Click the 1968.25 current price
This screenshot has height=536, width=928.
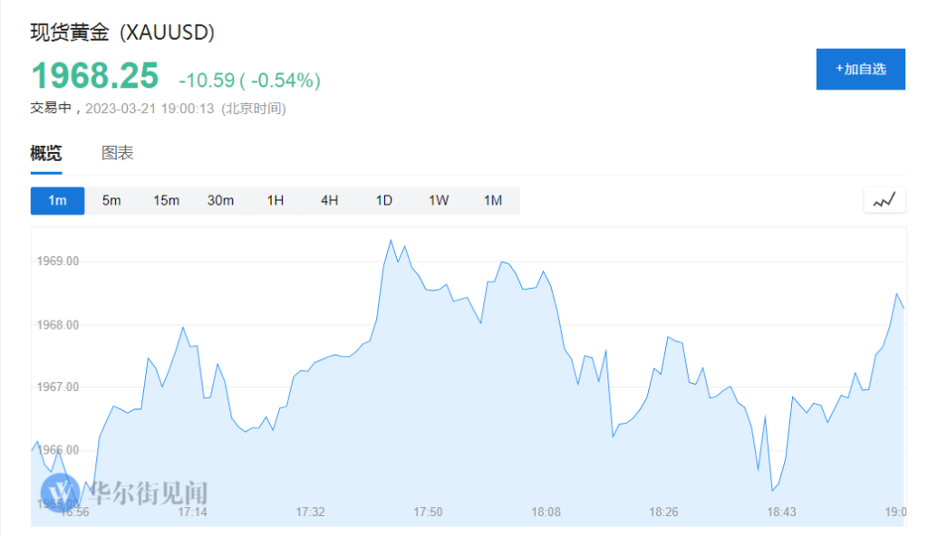click(x=94, y=77)
